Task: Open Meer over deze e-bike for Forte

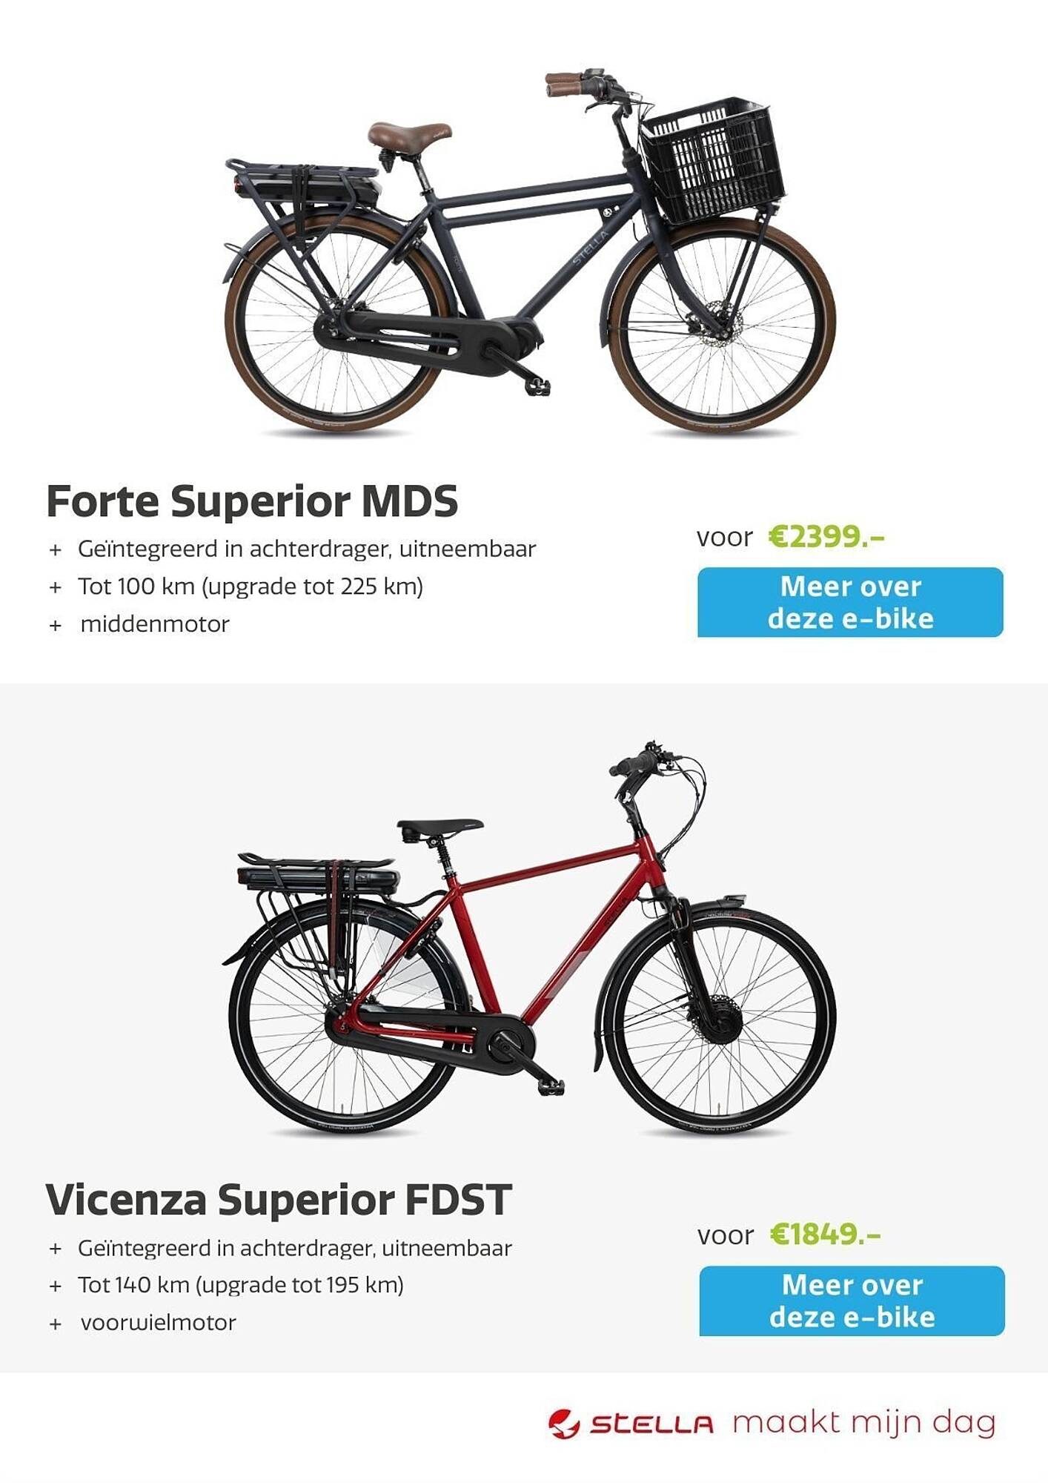Action: click(850, 602)
